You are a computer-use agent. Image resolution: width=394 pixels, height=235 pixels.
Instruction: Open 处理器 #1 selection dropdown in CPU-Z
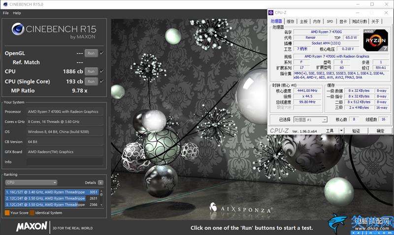point(310,120)
